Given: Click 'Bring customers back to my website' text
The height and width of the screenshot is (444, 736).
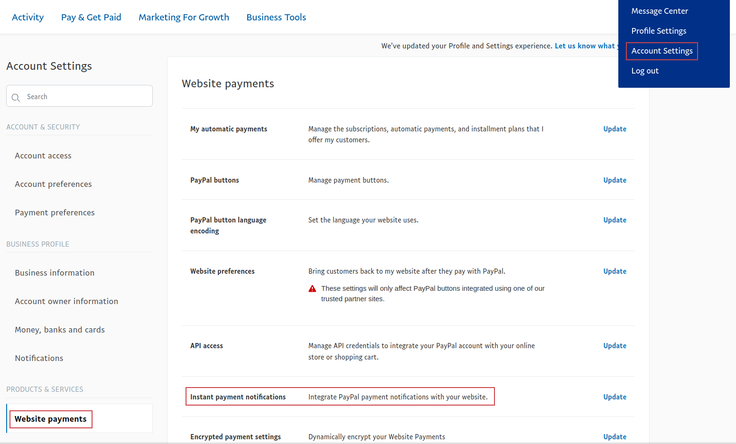Looking at the screenshot, I should (407, 271).
